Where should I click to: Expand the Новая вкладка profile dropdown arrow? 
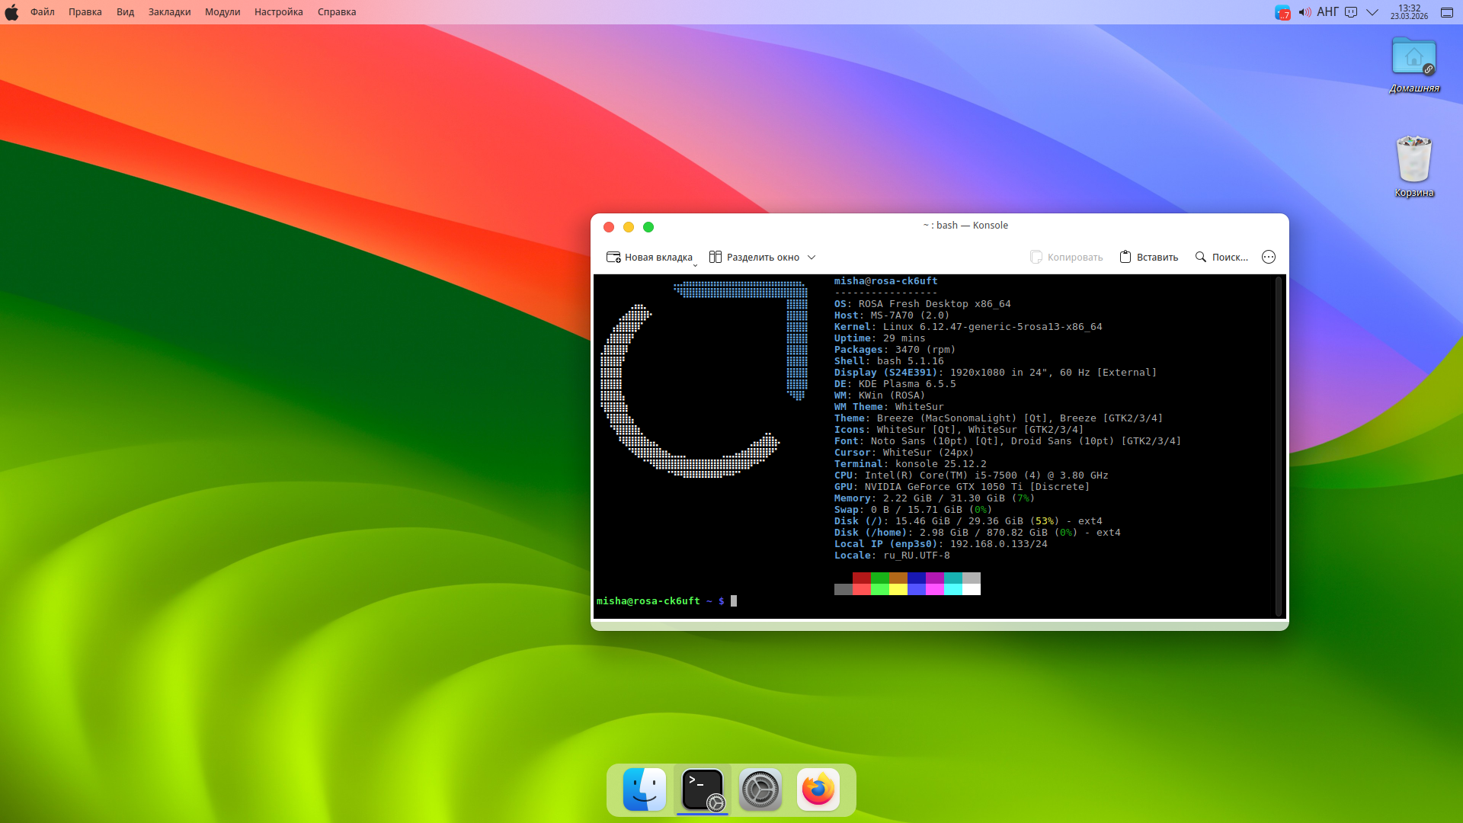pos(695,264)
